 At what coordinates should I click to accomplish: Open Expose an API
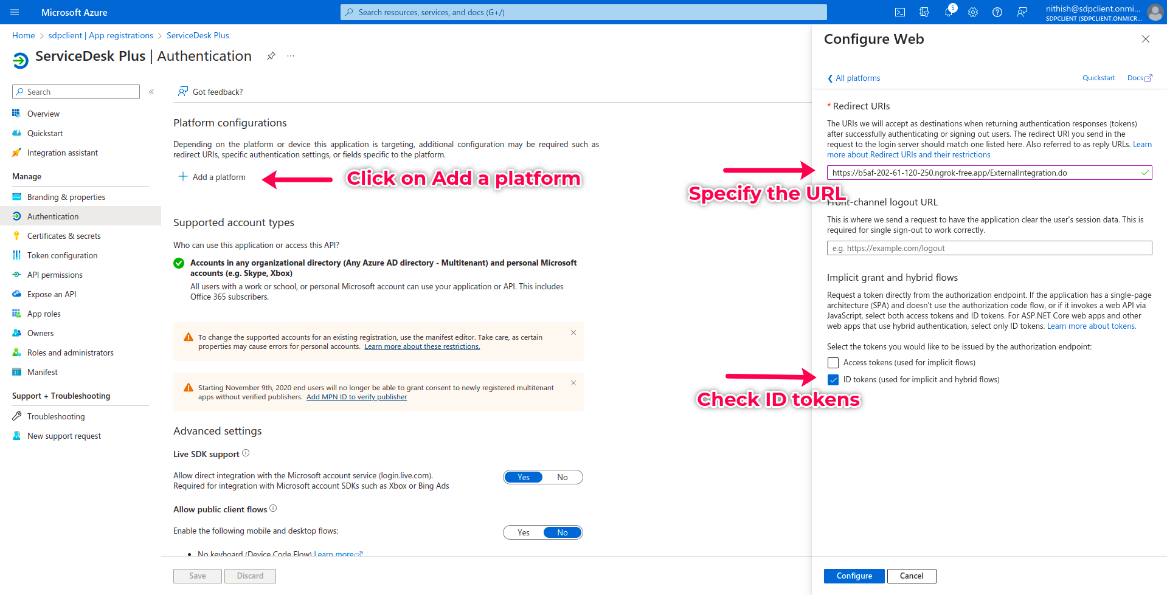52,294
